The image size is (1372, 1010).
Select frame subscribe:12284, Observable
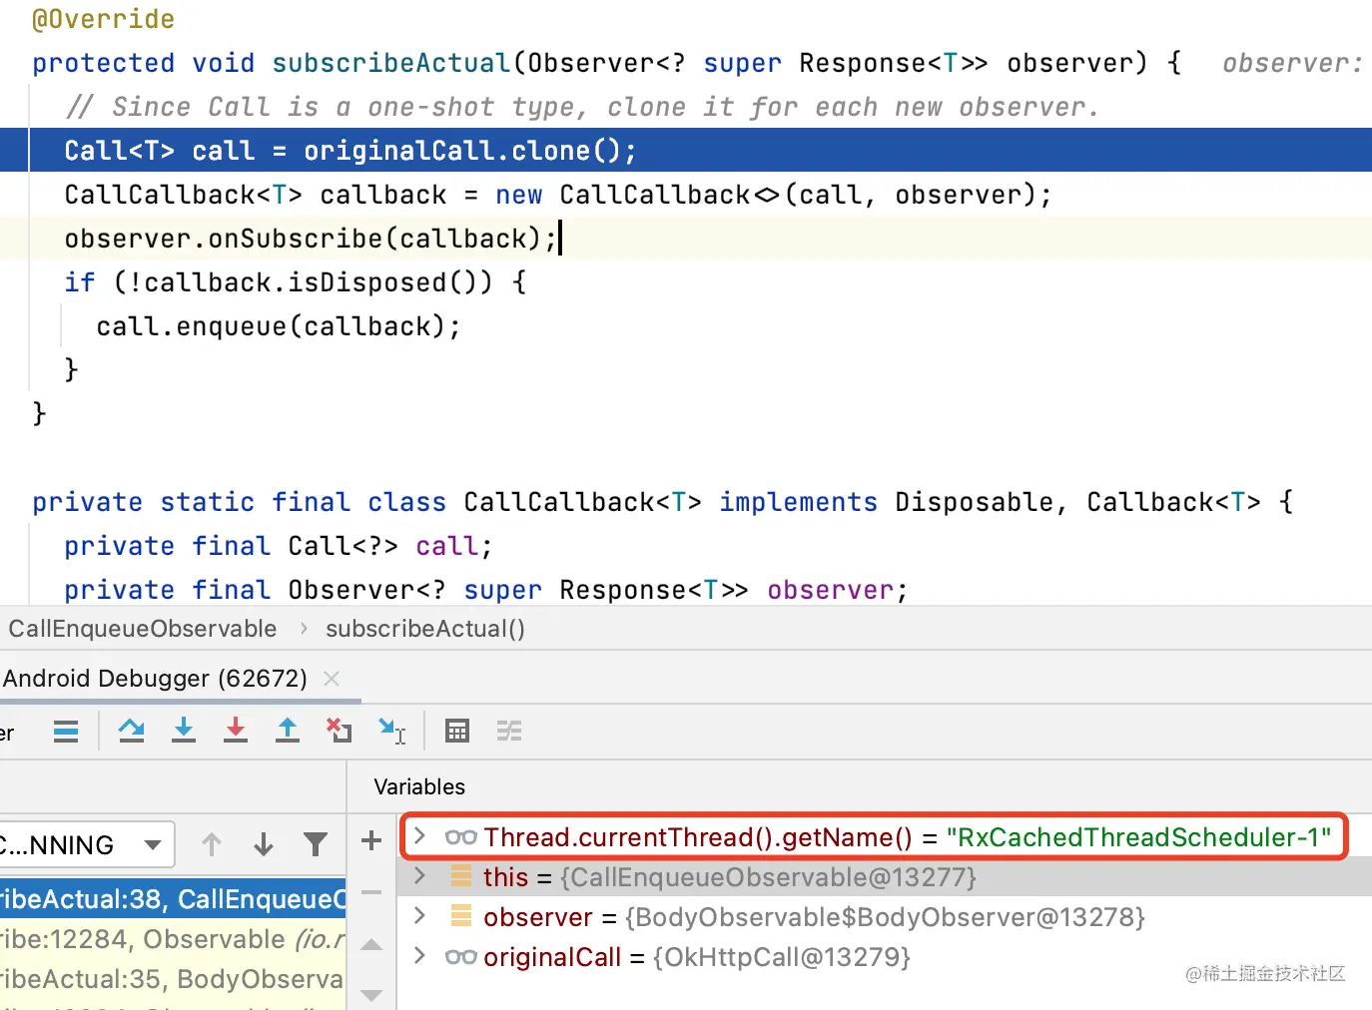pos(173,939)
